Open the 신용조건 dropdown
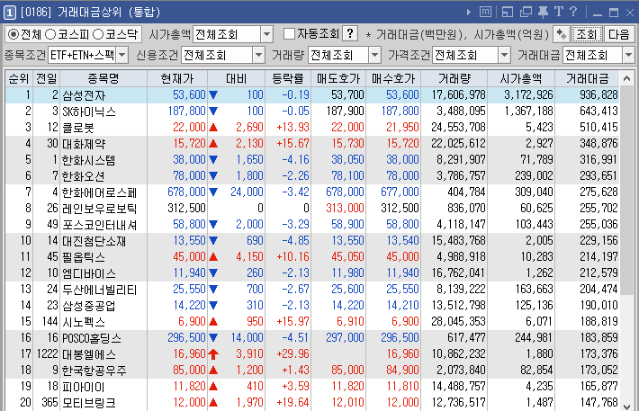The image size is (639, 411). [258, 55]
